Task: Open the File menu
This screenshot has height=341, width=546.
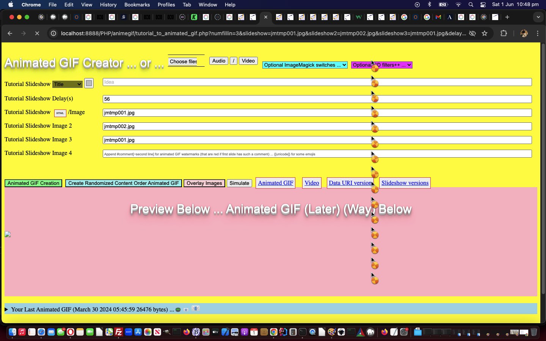Action: click(53, 5)
